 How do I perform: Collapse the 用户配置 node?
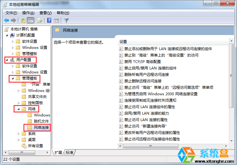tap(7, 60)
